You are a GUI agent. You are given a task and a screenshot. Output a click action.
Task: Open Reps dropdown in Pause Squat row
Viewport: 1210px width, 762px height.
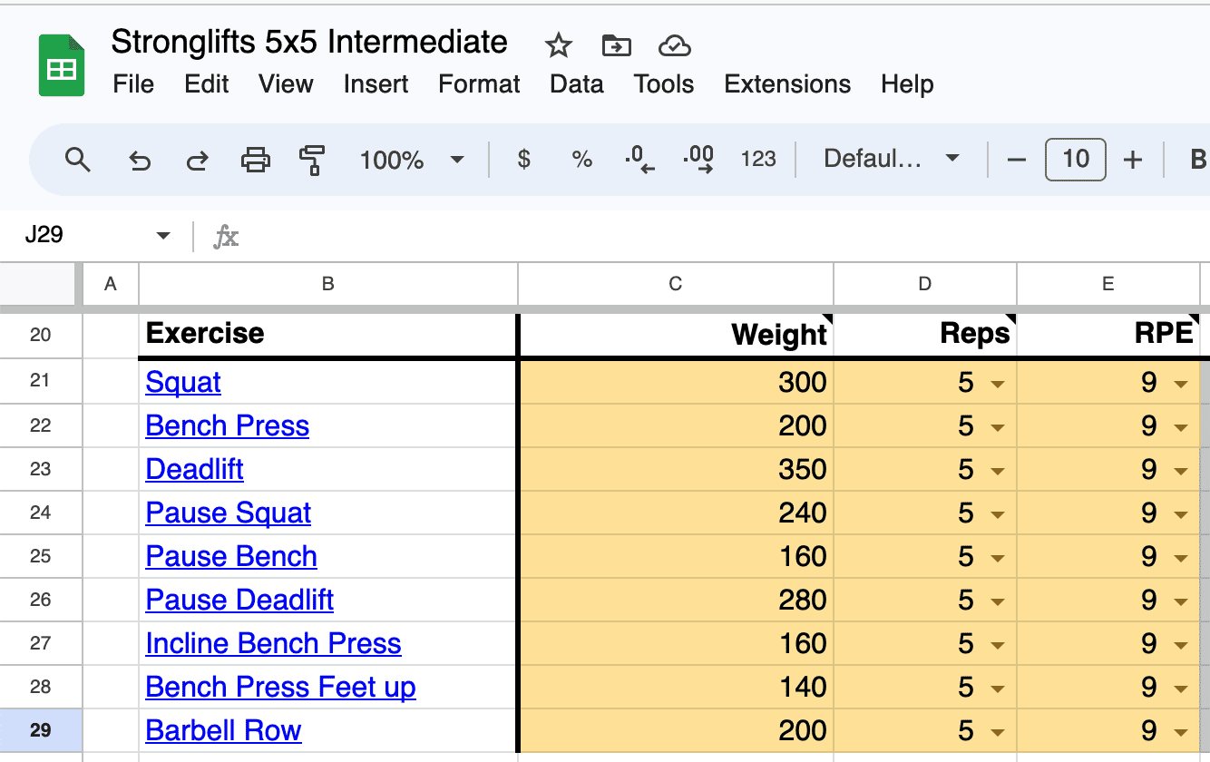[x=998, y=515]
